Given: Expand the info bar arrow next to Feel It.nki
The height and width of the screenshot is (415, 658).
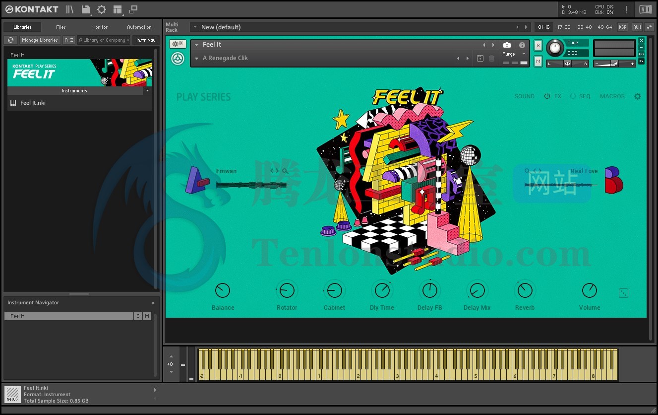Looking at the screenshot, I should coord(155,390).
